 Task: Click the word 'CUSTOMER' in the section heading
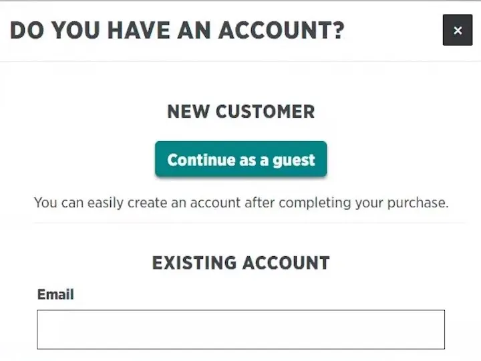[x=267, y=112]
